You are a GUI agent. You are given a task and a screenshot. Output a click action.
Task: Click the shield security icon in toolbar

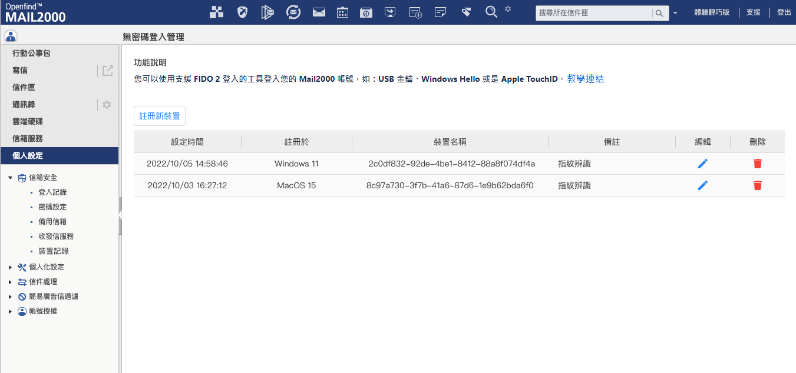coord(242,12)
